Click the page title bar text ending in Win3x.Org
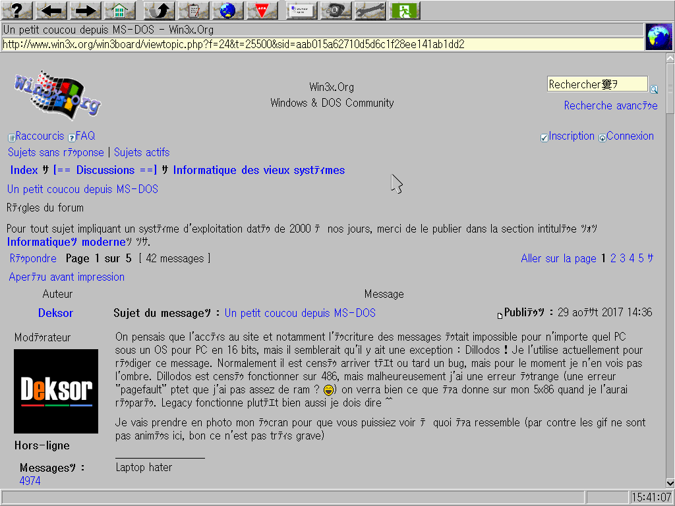Screen dimensions: 675x506 click(x=108, y=30)
